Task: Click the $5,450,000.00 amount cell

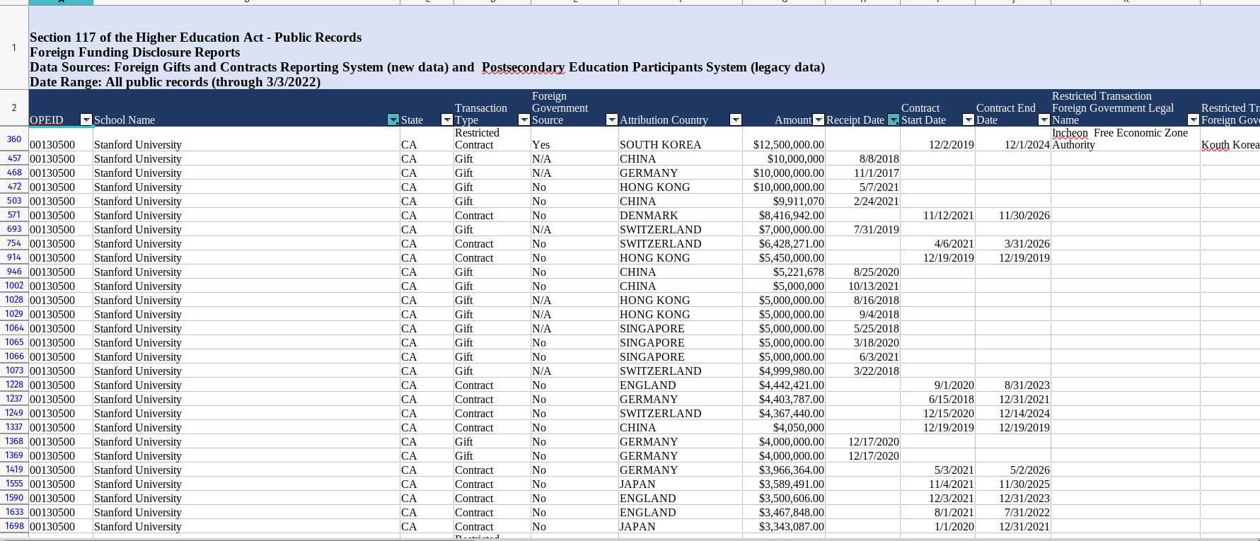Action: 784,258
